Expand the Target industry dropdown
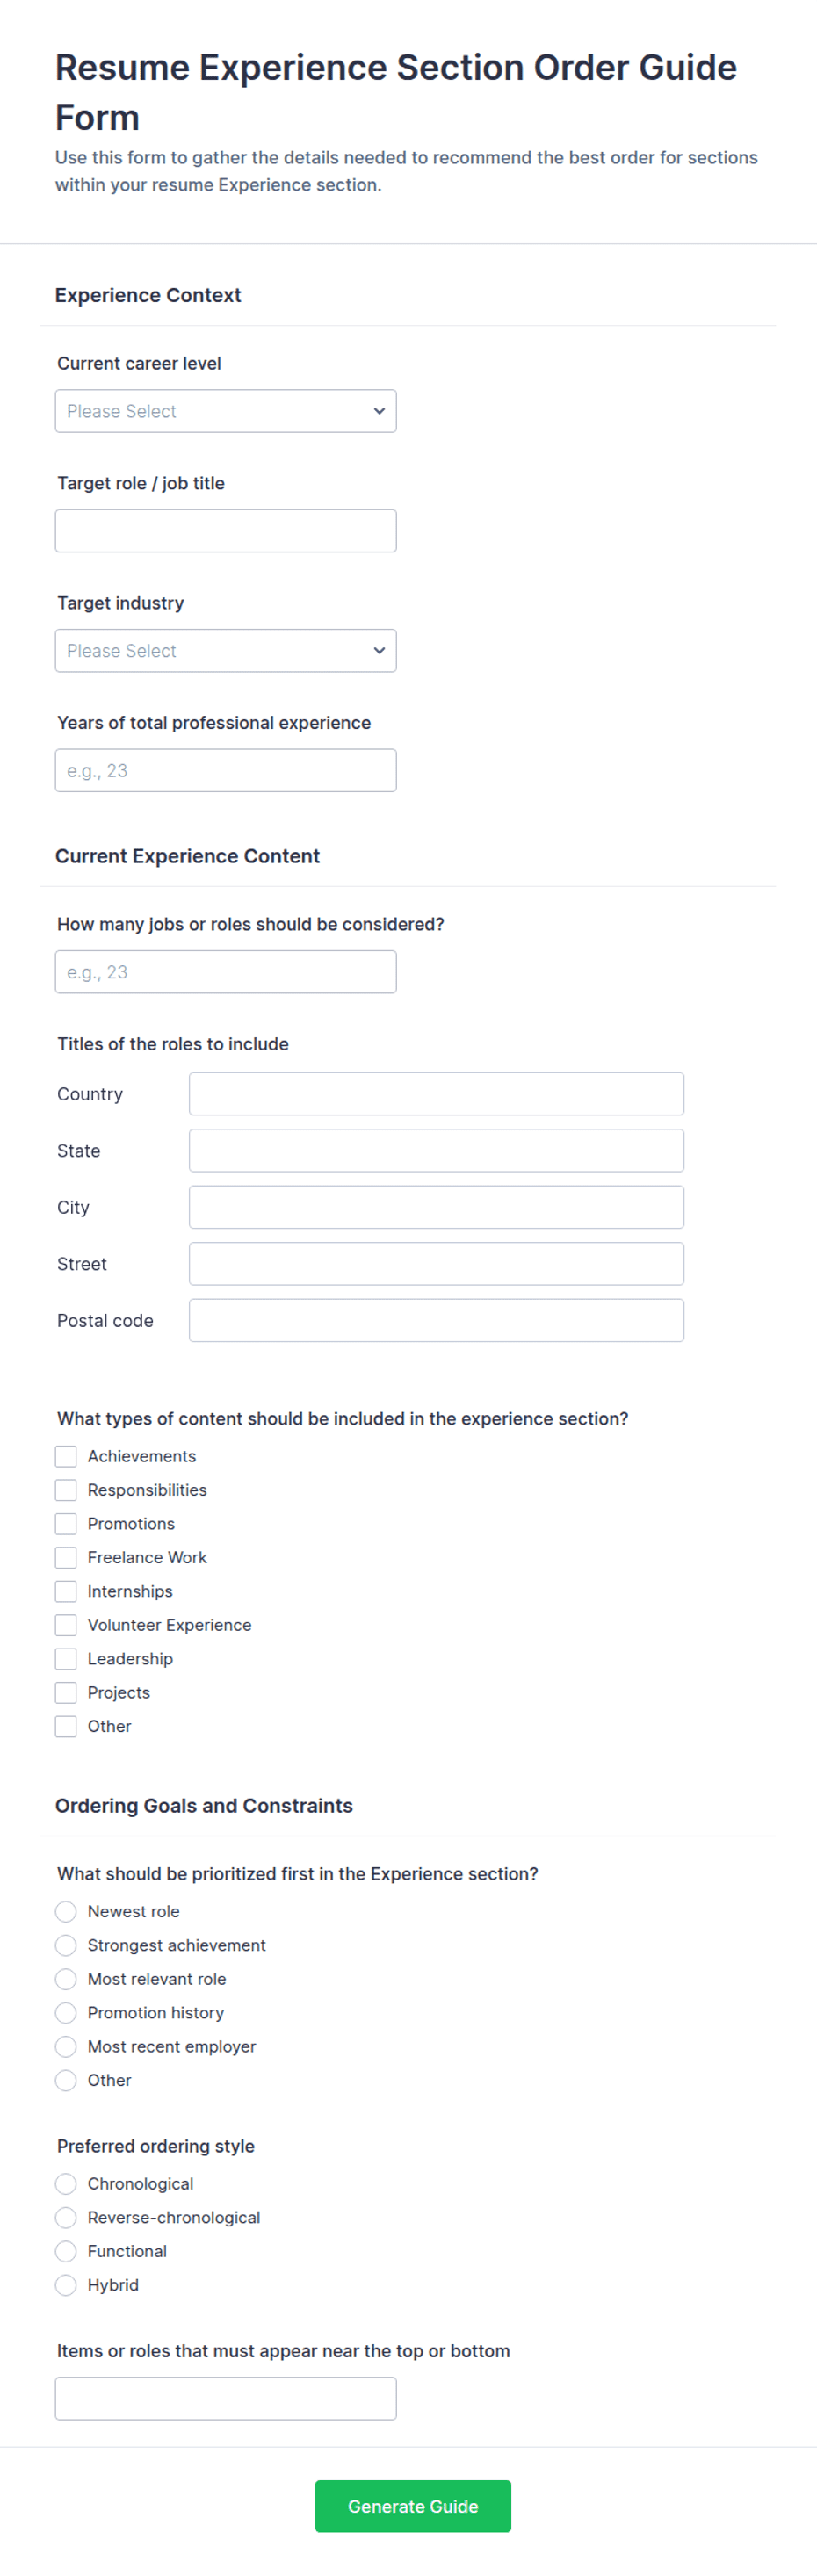 pos(225,651)
